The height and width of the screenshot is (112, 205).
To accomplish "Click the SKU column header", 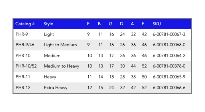I will point(157,24).
